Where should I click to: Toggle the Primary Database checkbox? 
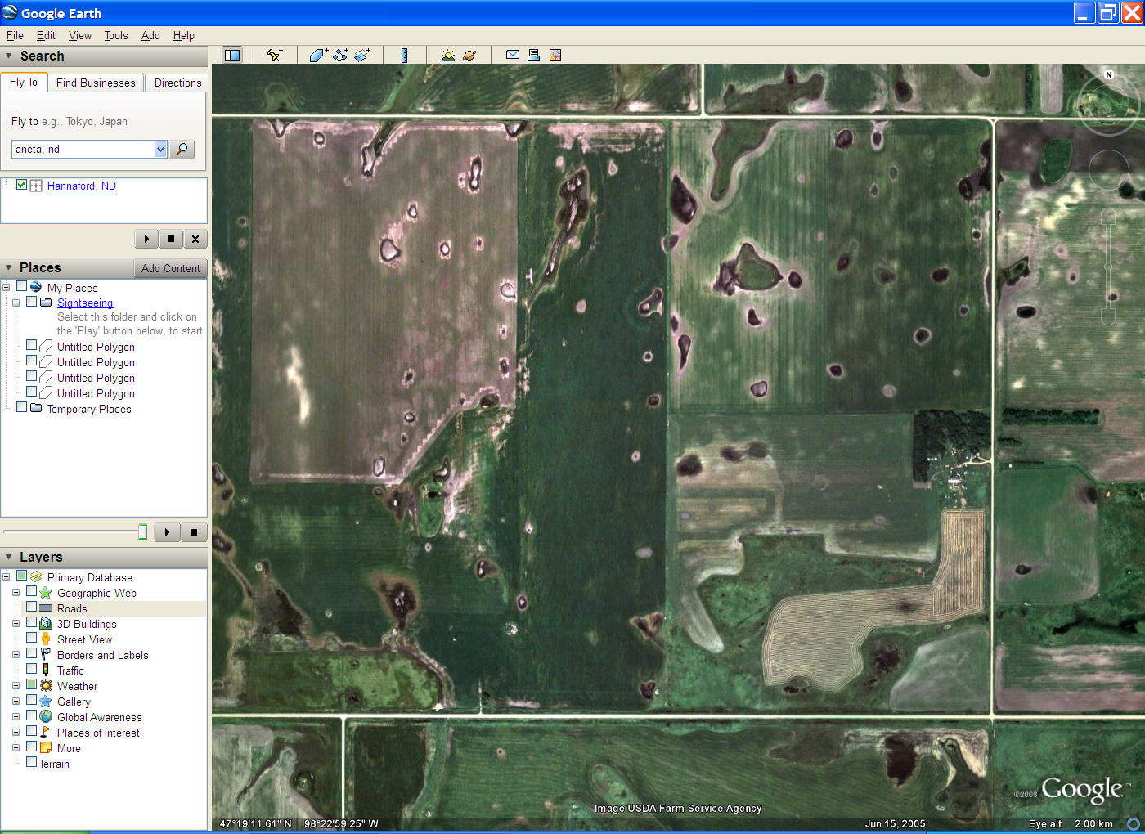(22, 576)
